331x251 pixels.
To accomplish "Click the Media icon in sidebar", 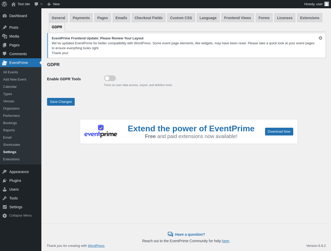I will (5, 36).
